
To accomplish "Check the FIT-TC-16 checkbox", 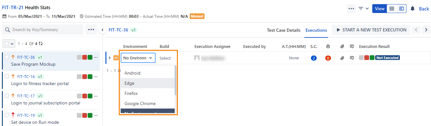I will pos(7,76).
